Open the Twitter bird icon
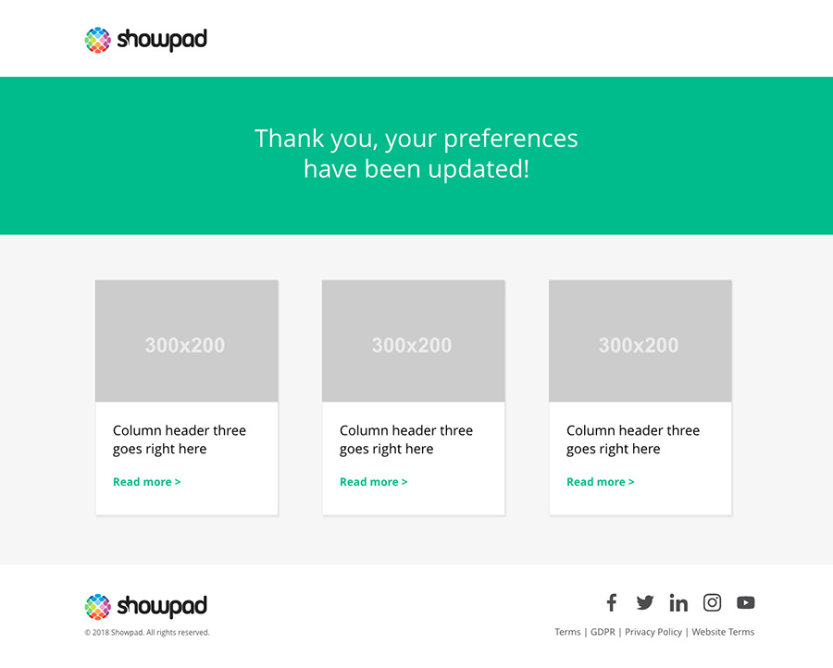 click(645, 602)
